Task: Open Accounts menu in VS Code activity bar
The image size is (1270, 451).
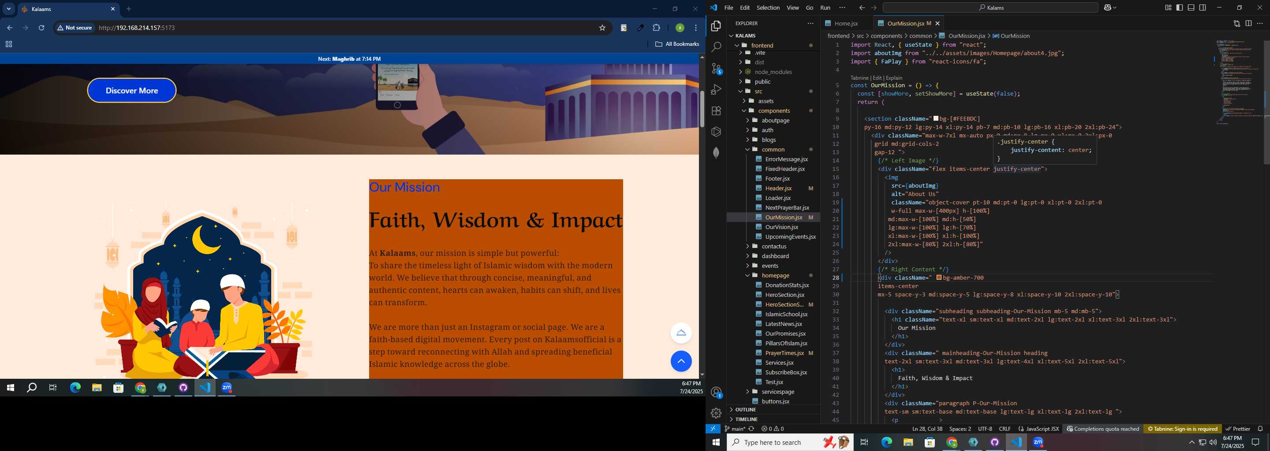Action: (x=716, y=392)
